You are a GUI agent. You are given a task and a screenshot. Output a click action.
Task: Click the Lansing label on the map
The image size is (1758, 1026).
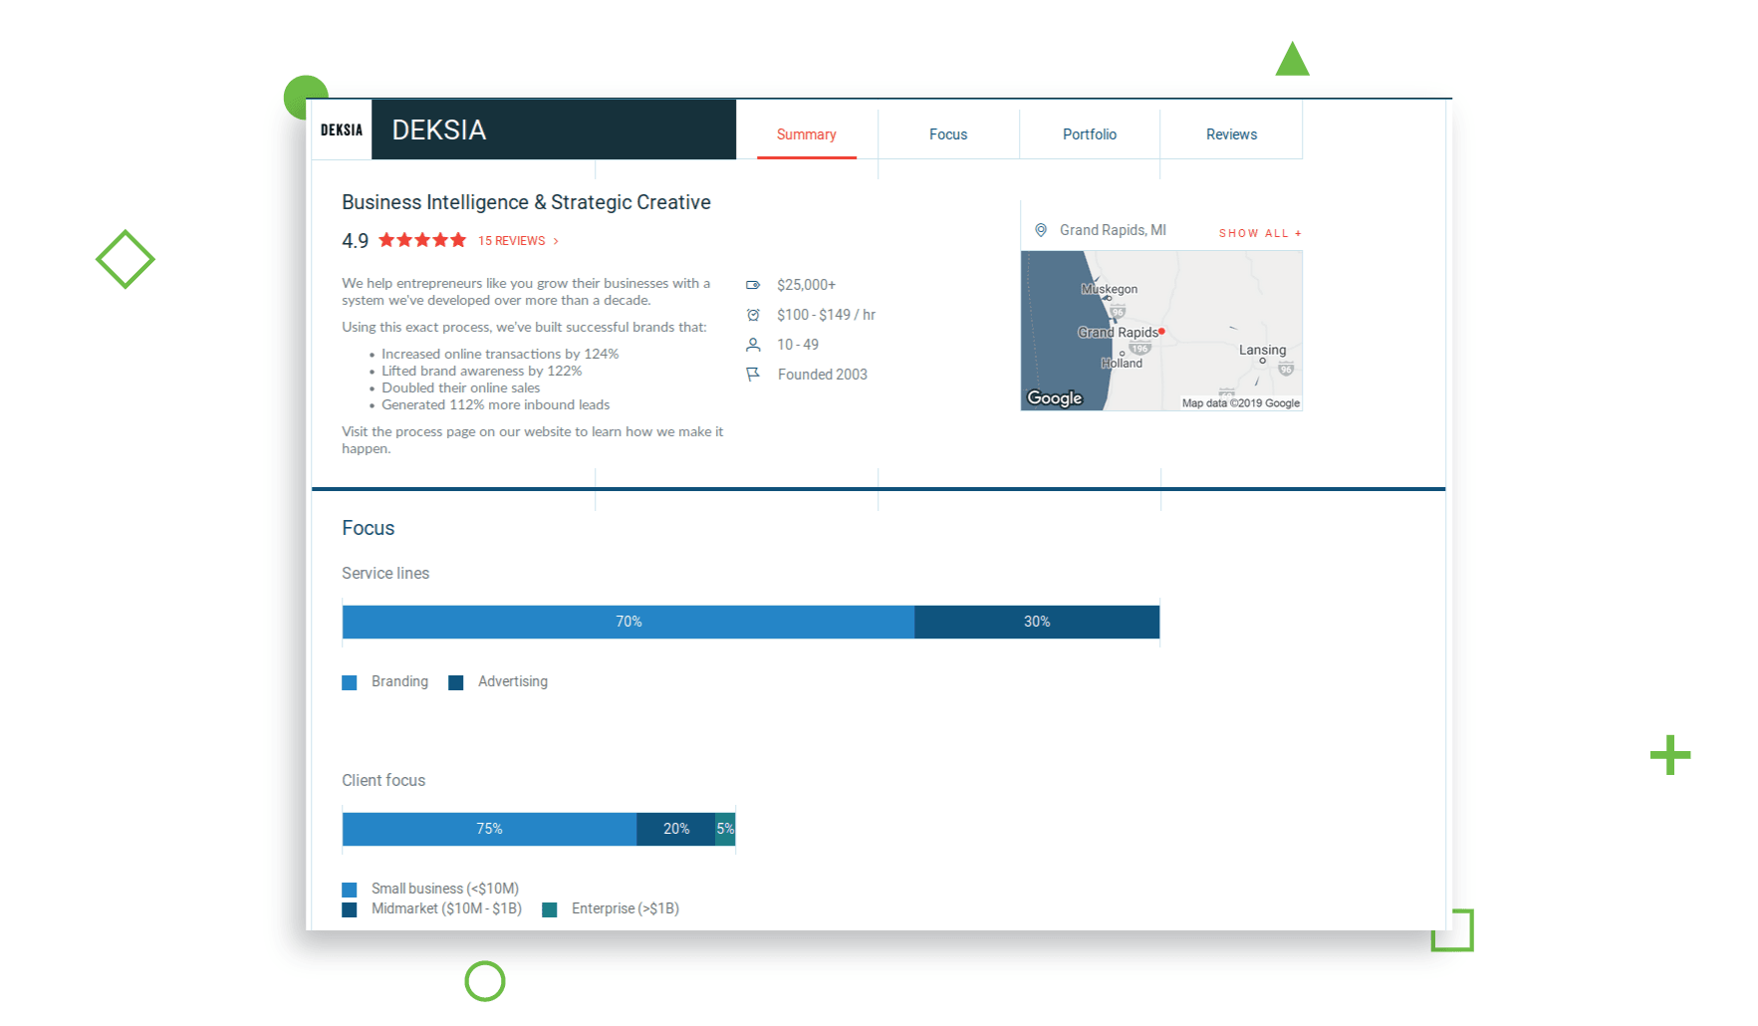click(x=1262, y=350)
